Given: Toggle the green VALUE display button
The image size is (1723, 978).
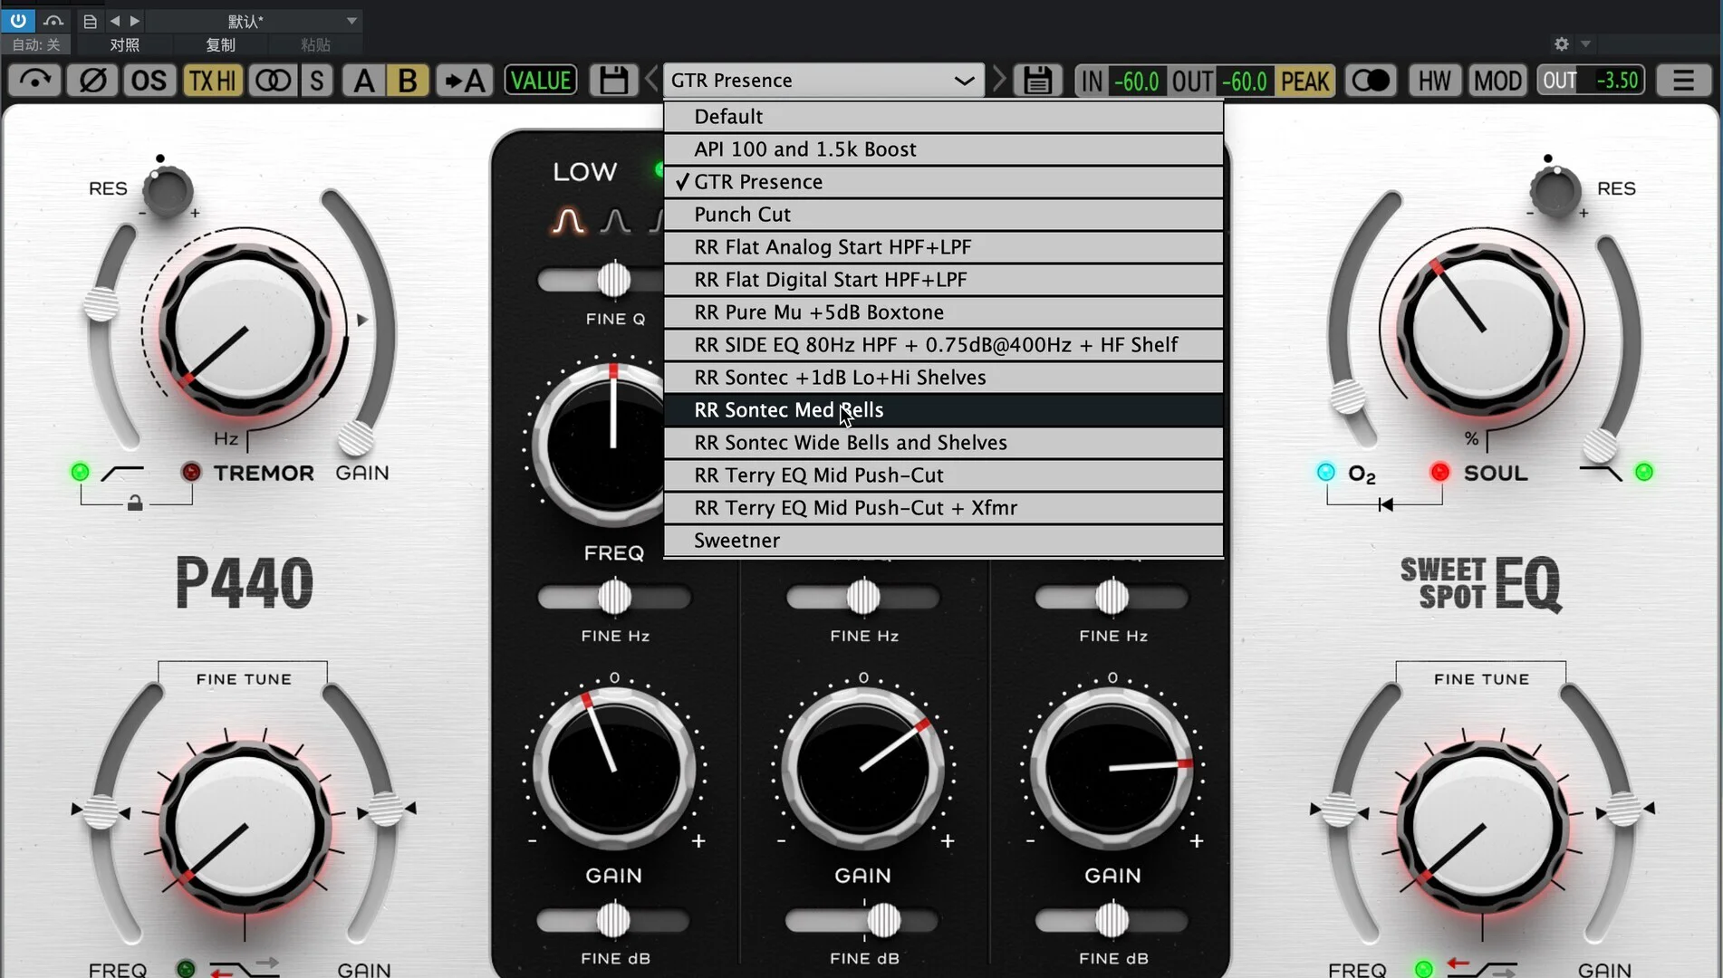Looking at the screenshot, I should (x=540, y=81).
